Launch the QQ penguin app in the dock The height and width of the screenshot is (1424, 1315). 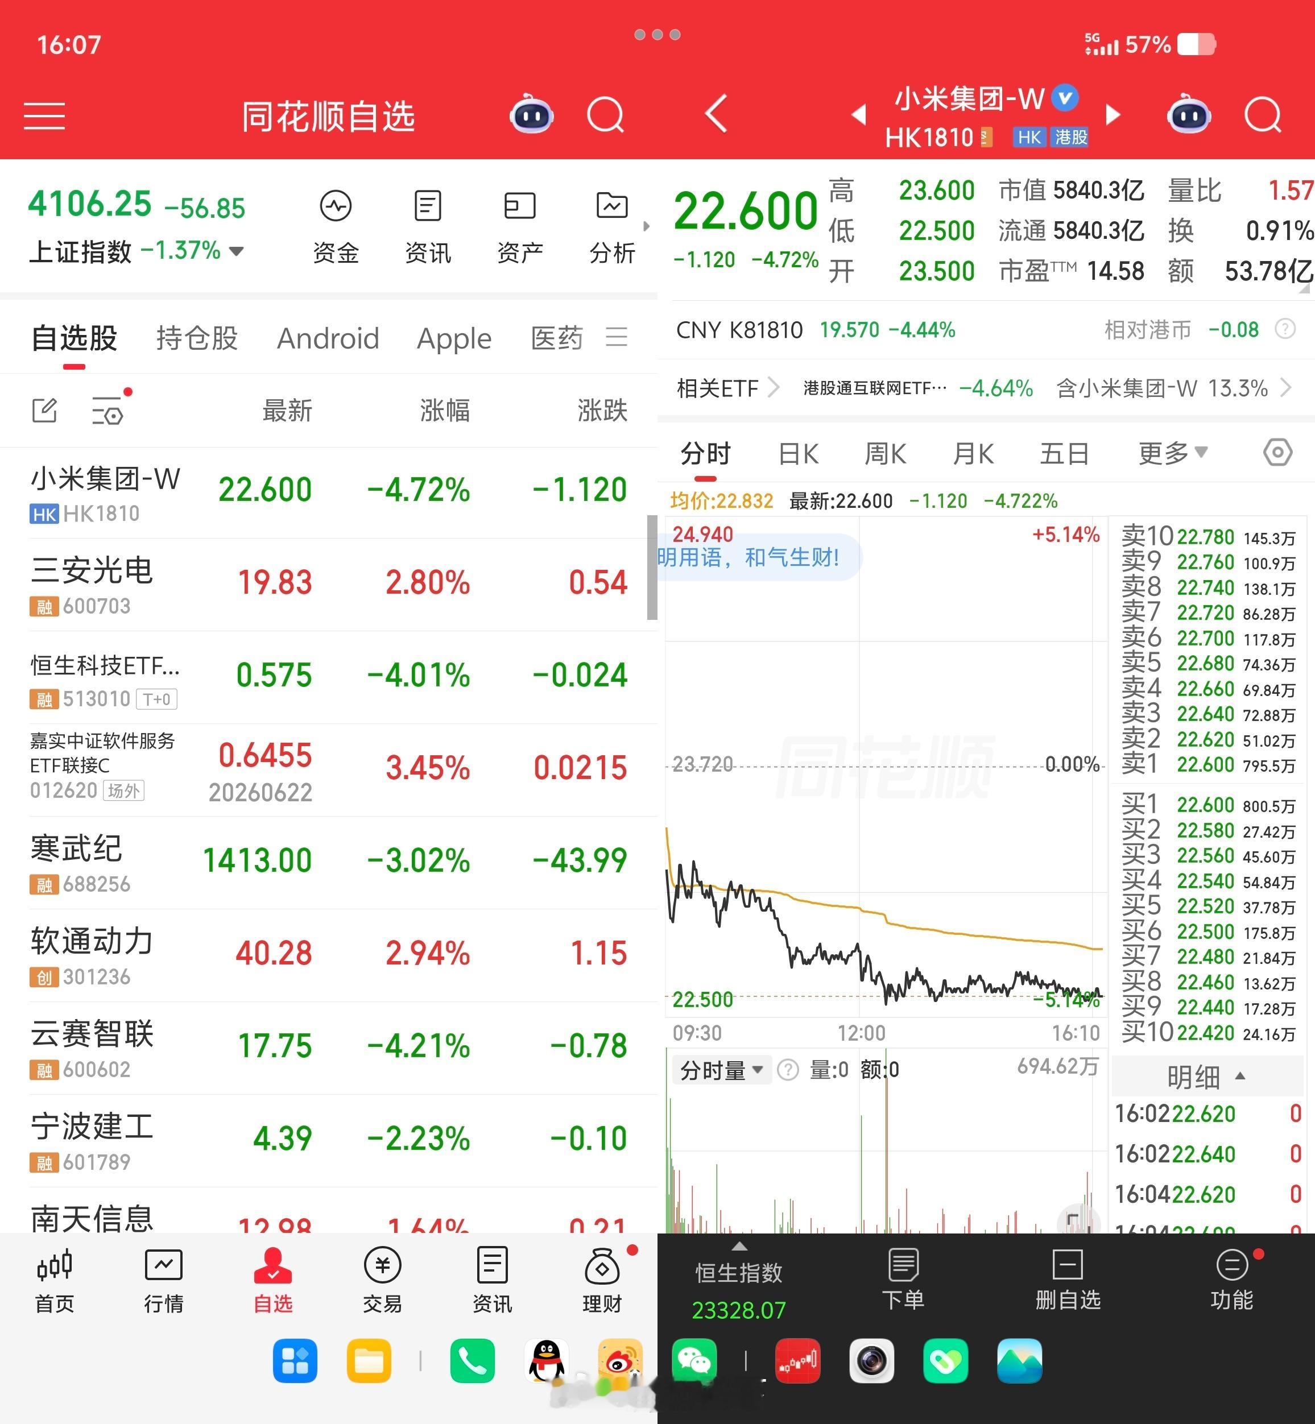[547, 1361]
